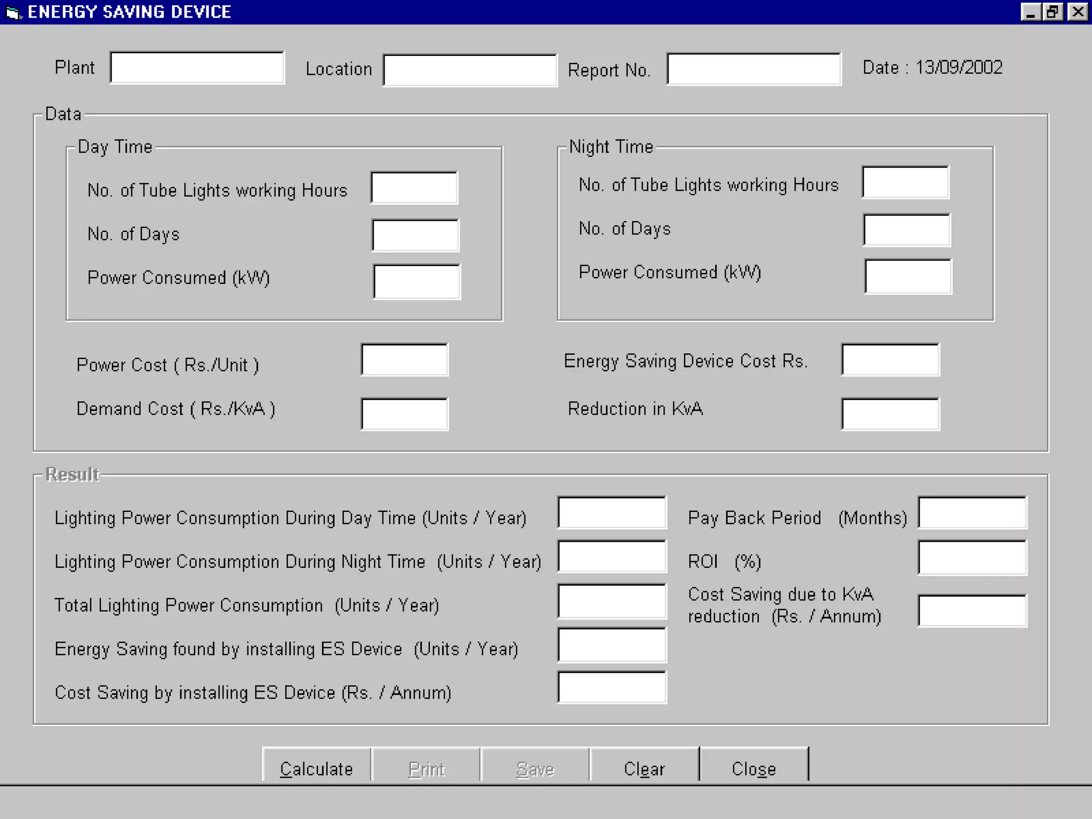This screenshot has height=819, width=1092.
Task: Click into the Location text box
Action: coord(470,70)
